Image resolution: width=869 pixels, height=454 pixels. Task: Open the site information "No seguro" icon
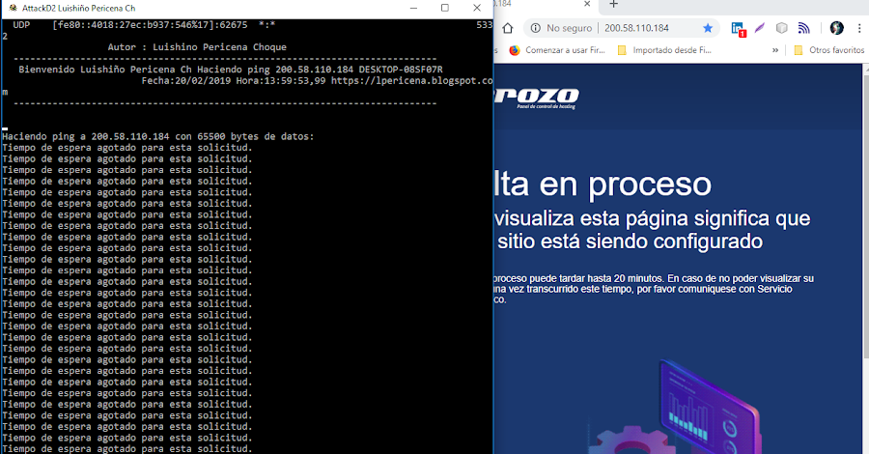pyautogui.click(x=535, y=28)
